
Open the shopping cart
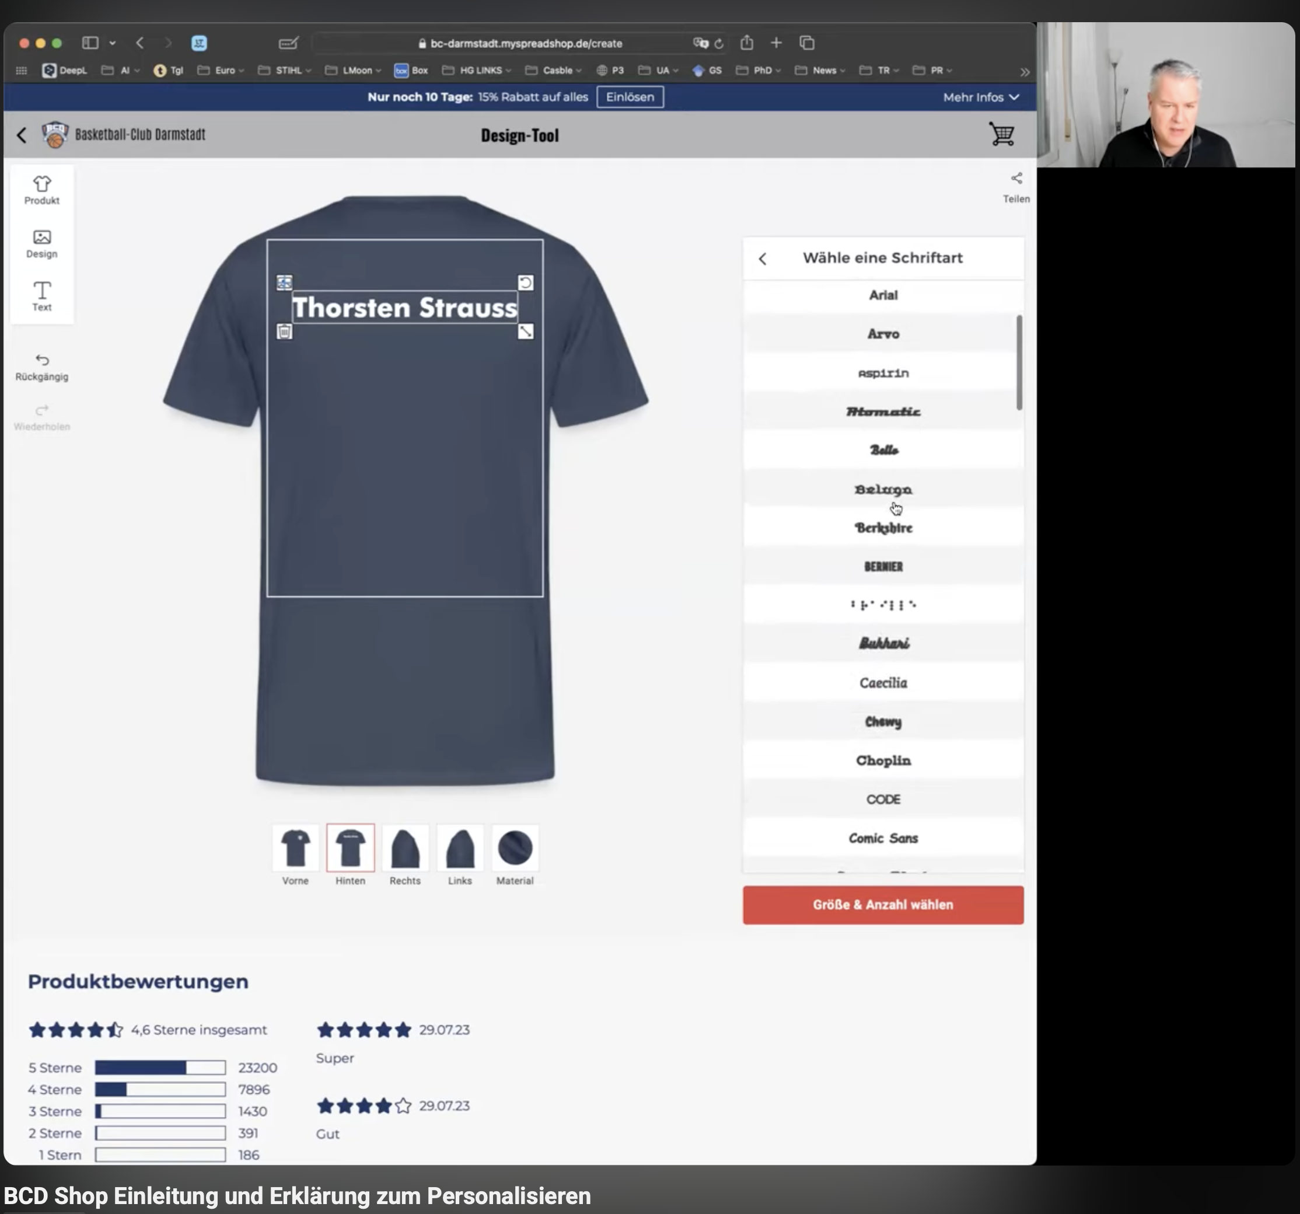(1001, 135)
